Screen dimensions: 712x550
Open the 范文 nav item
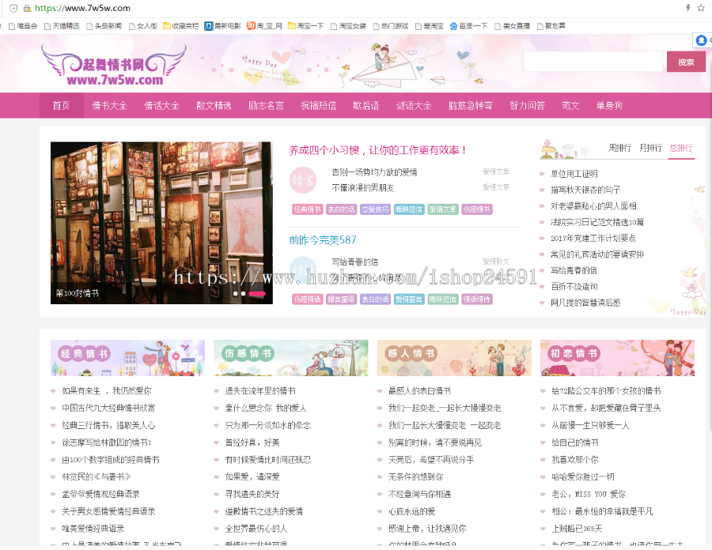point(570,106)
